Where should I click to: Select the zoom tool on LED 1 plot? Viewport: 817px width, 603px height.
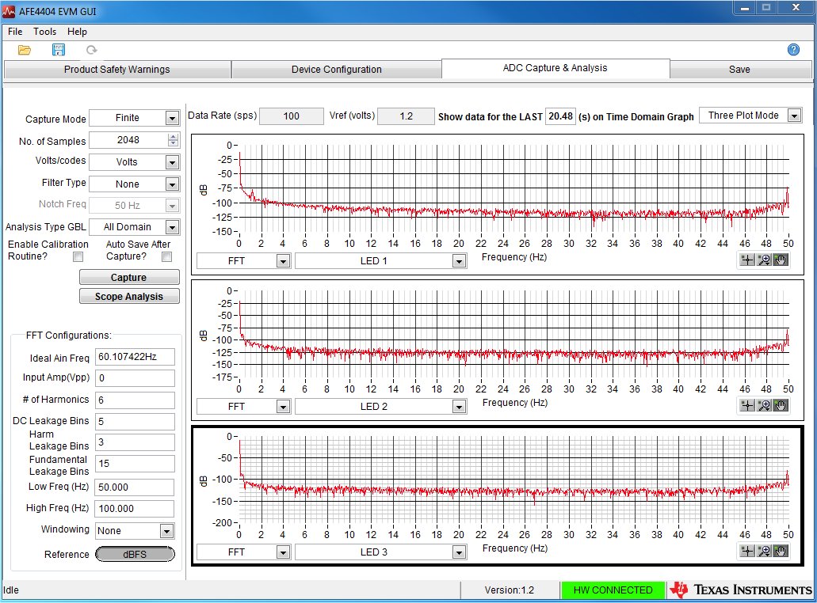point(764,260)
